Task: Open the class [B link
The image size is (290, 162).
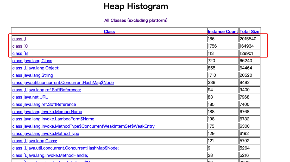Action: [x=20, y=53]
